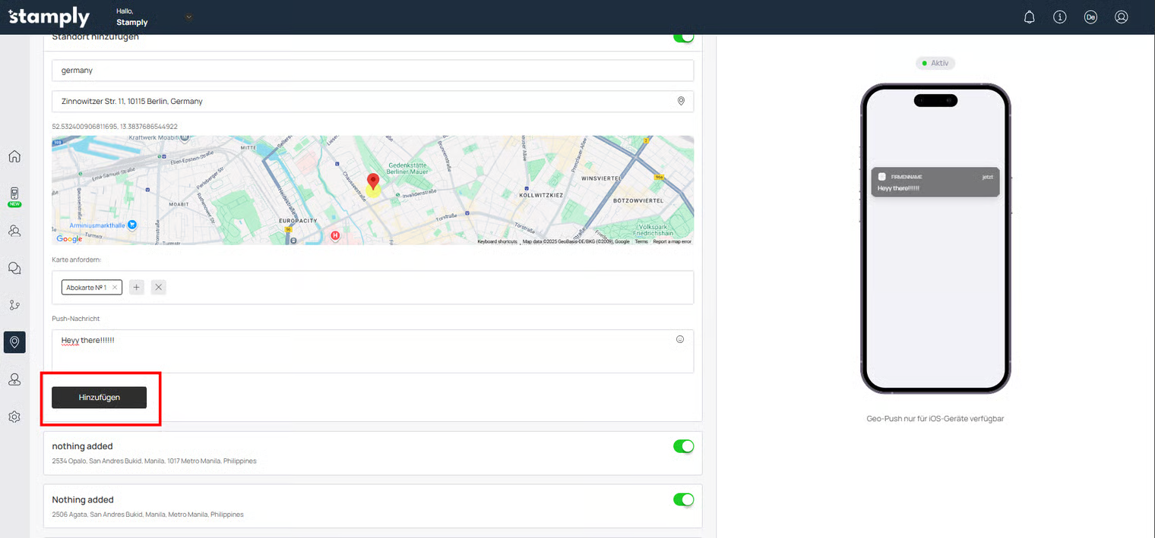Select the geo-location pin sidebar item
The height and width of the screenshot is (538, 1155).
point(14,342)
